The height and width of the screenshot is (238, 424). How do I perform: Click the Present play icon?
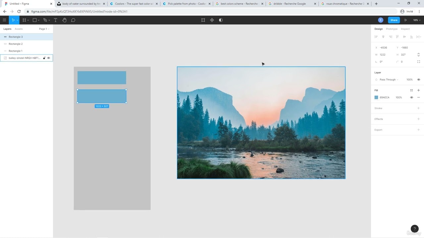[x=405, y=20]
